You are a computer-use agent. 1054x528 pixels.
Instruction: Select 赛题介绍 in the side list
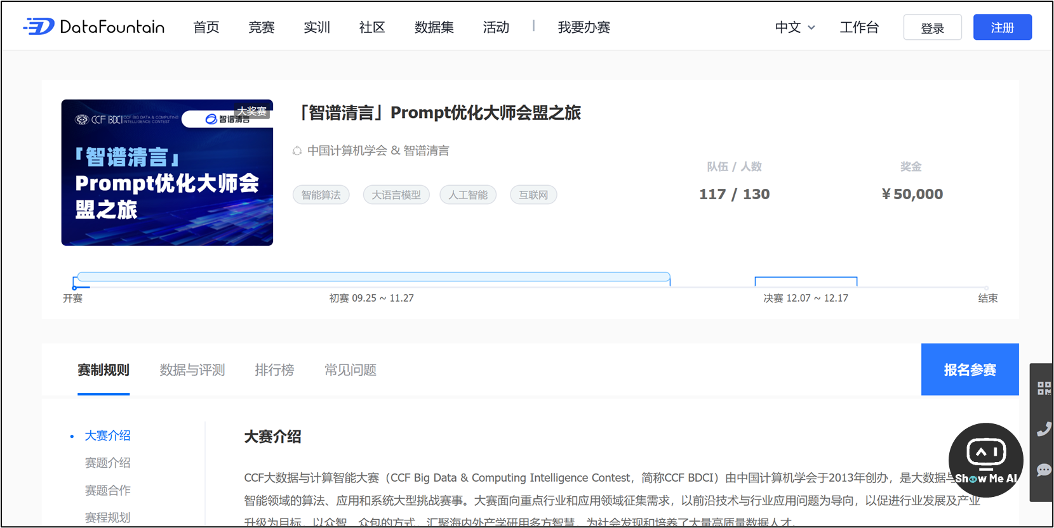108,463
